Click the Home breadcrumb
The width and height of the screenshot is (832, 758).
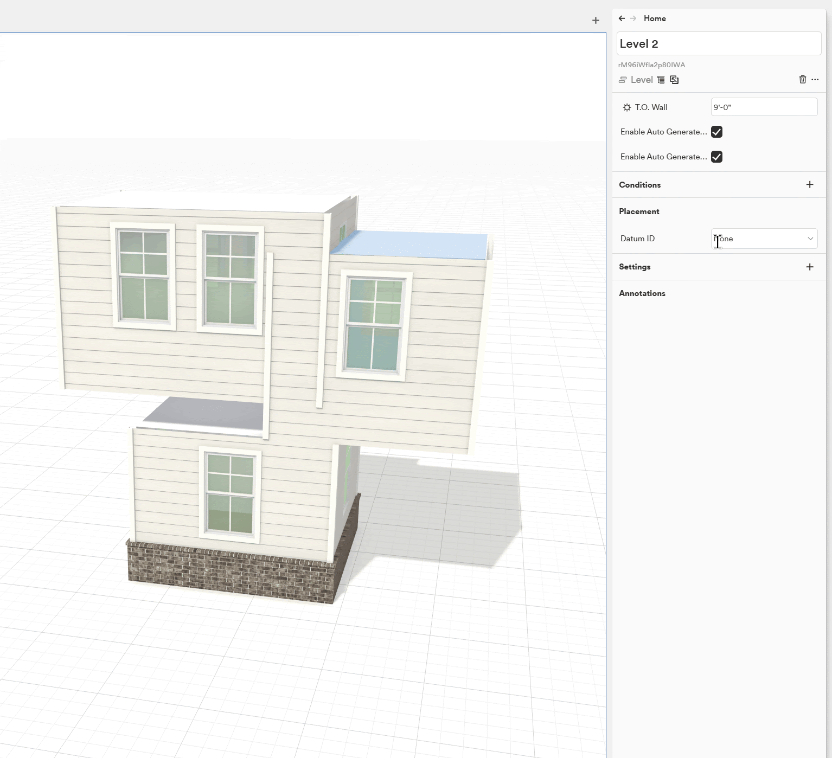click(x=655, y=18)
